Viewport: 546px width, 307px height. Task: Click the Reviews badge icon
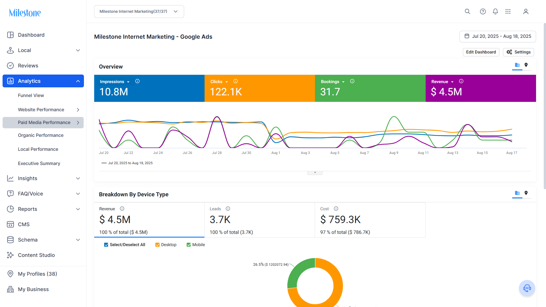pos(10,66)
